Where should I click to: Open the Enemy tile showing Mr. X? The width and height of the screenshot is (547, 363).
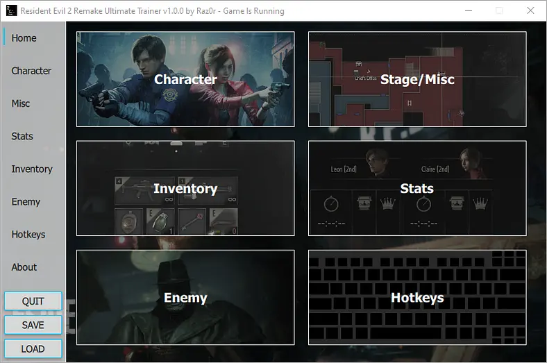coord(185,298)
